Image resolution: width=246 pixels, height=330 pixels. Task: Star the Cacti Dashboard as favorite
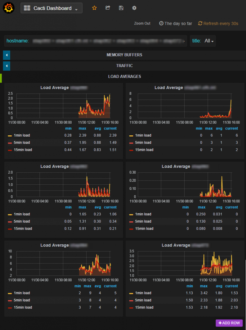[x=94, y=8]
